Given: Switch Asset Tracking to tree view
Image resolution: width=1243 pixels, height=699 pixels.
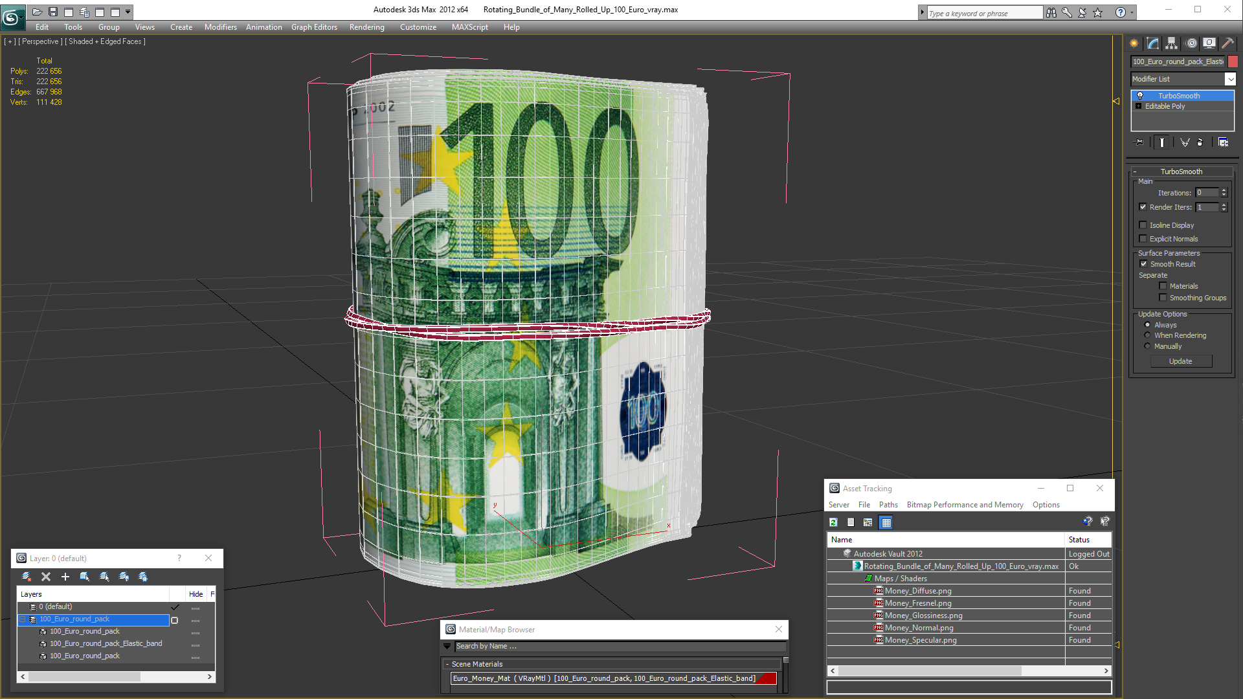Looking at the screenshot, I should (868, 522).
